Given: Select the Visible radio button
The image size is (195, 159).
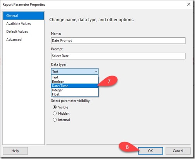Looking at the screenshot, I should (x=55, y=107).
